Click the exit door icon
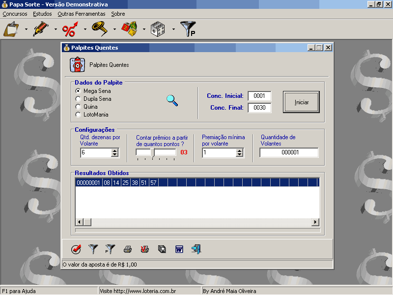 tap(196, 249)
